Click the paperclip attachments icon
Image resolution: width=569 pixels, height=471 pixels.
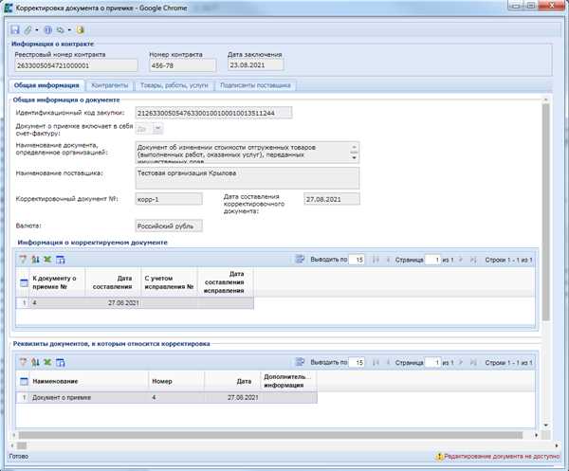[x=28, y=30]
